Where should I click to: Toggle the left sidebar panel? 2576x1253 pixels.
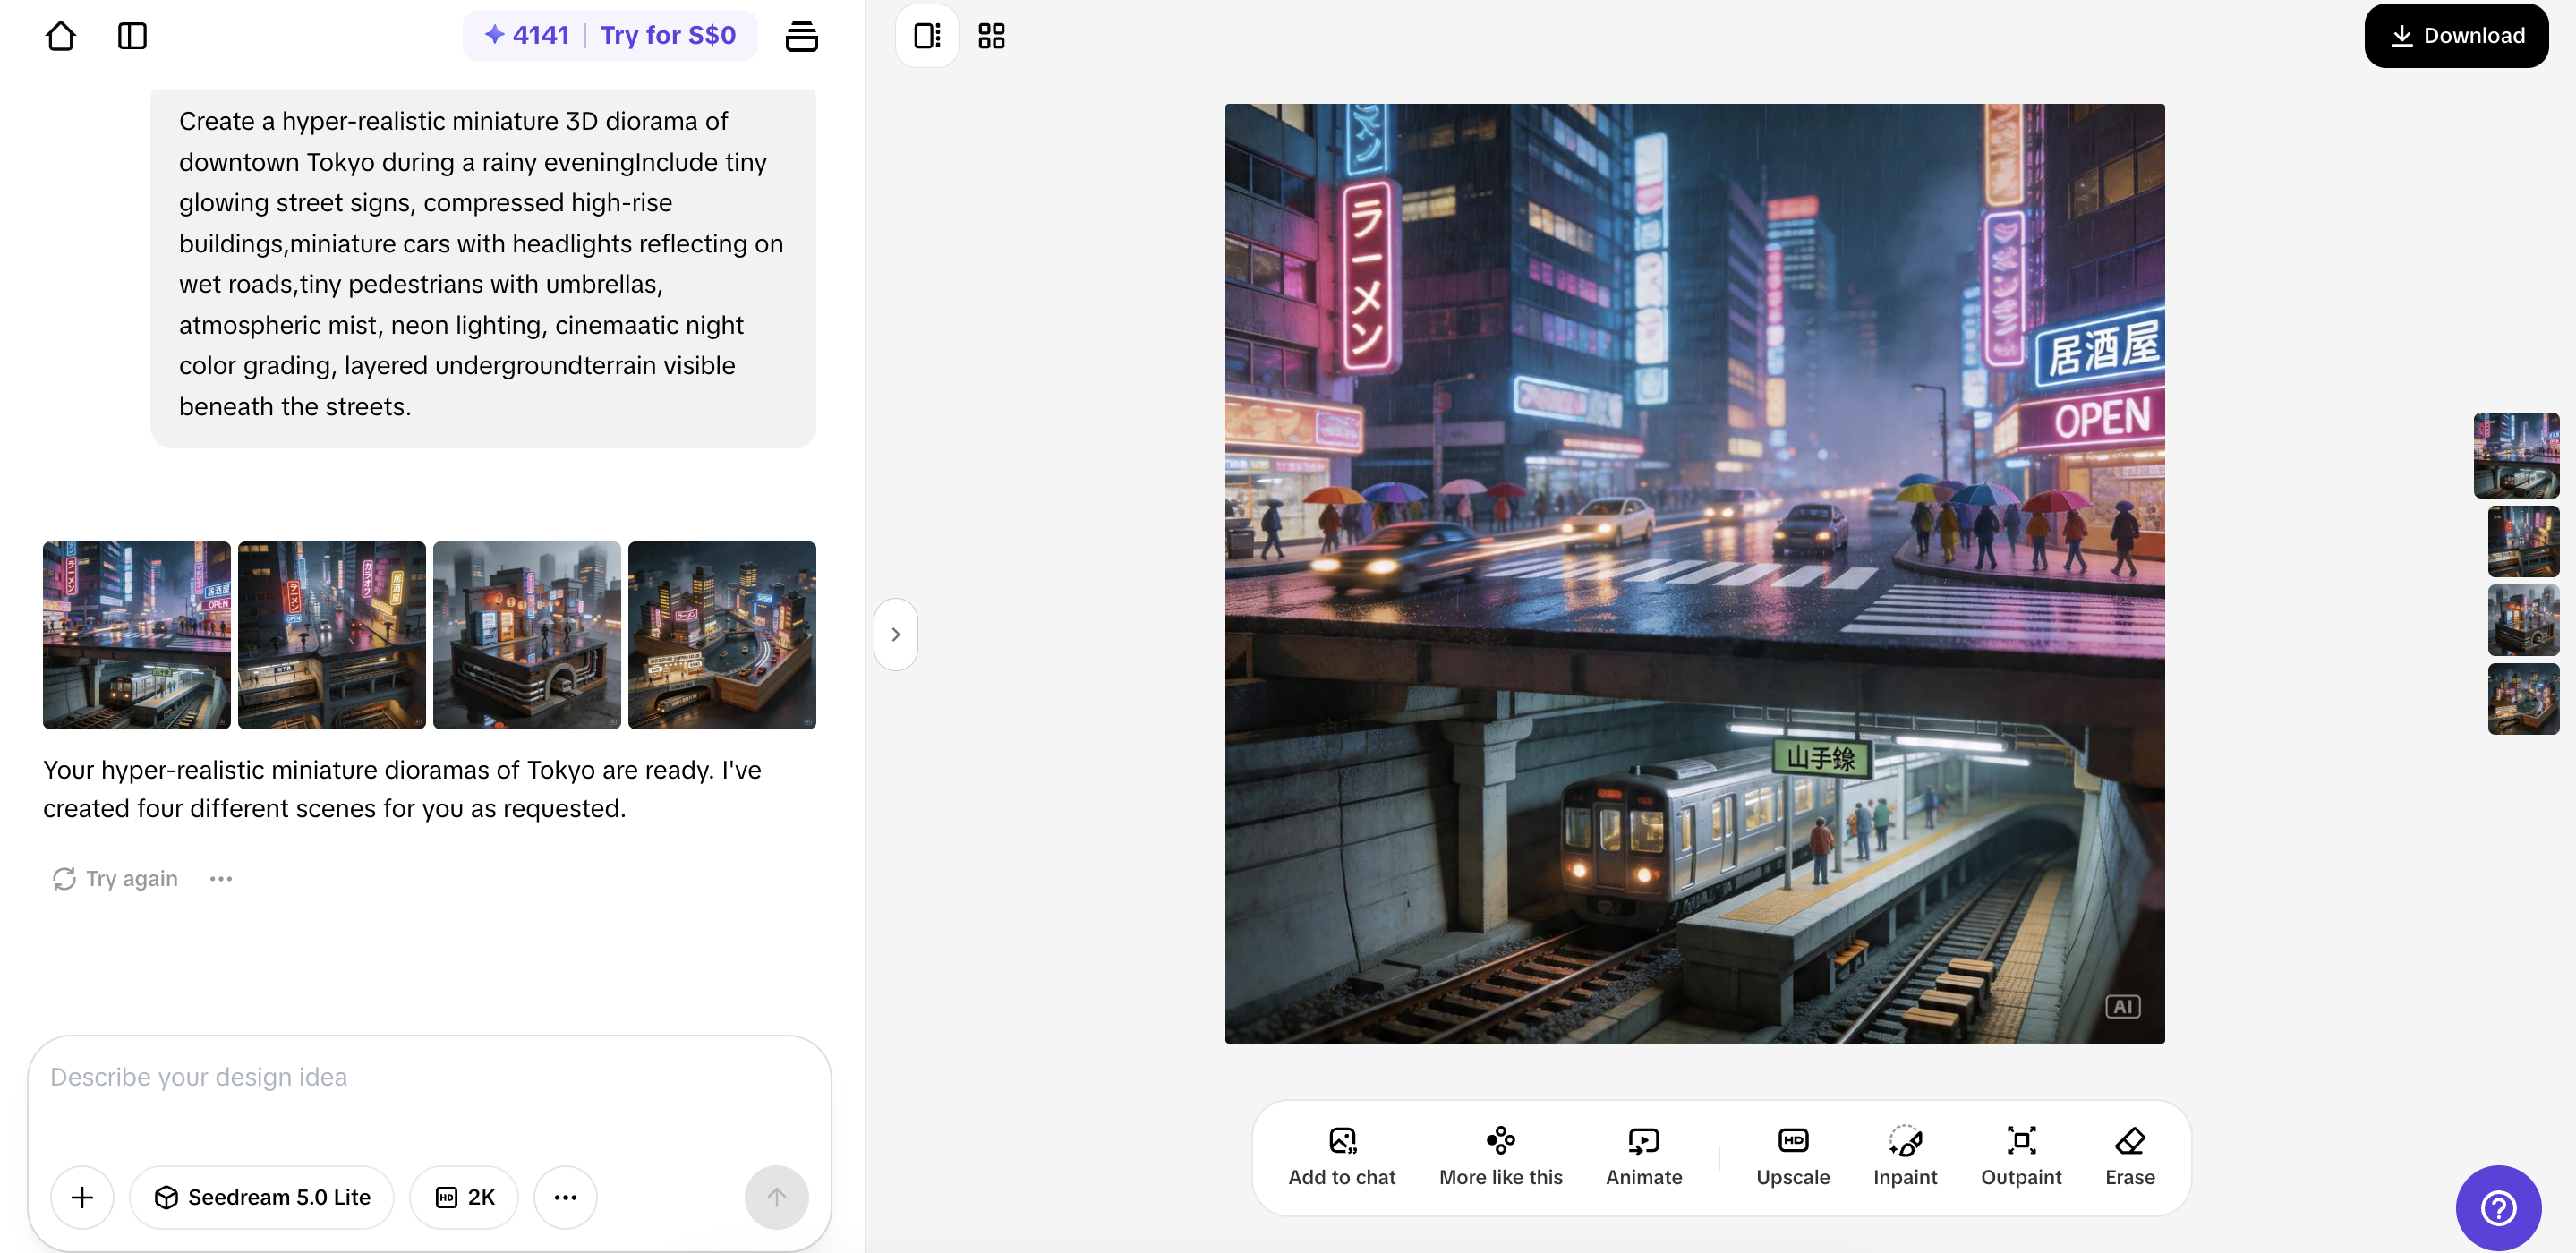(x=133, y=35)
